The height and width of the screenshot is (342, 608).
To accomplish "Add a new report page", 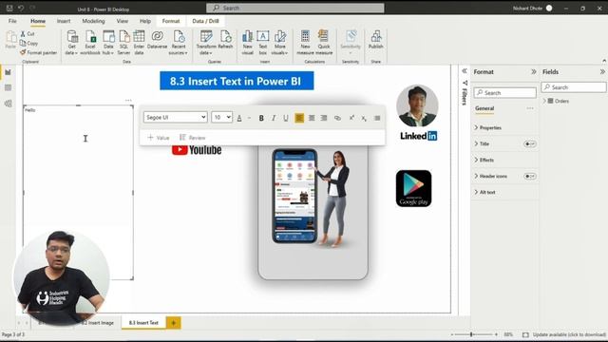I will click(x=173, y=323).
